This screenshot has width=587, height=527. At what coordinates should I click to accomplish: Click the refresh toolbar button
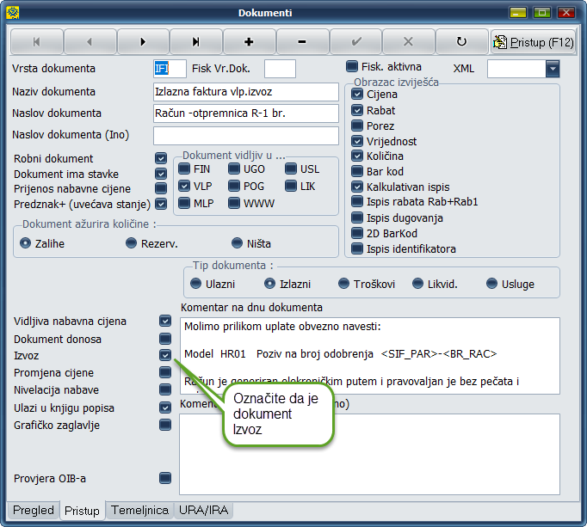pyautogui.click(x=461, y=41)
